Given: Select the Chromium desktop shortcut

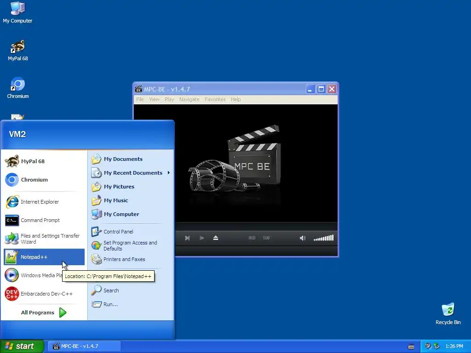Looking at the screenshot, I should [x=18, y=88].
